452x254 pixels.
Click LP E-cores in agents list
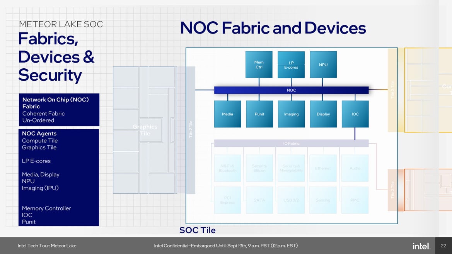36,161
